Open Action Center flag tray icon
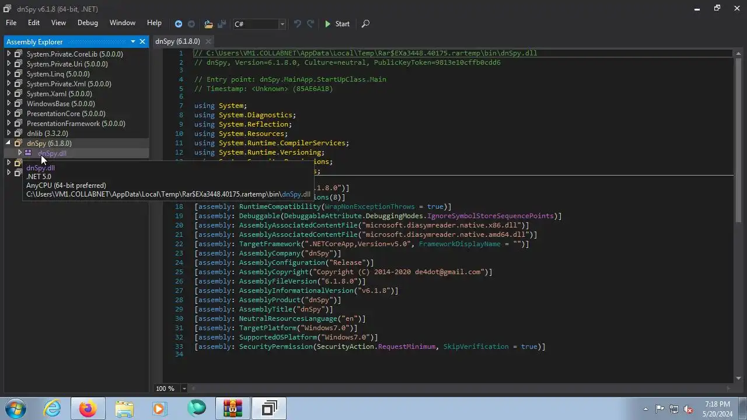This screenshot has height=420, width=747. point(660,409)
